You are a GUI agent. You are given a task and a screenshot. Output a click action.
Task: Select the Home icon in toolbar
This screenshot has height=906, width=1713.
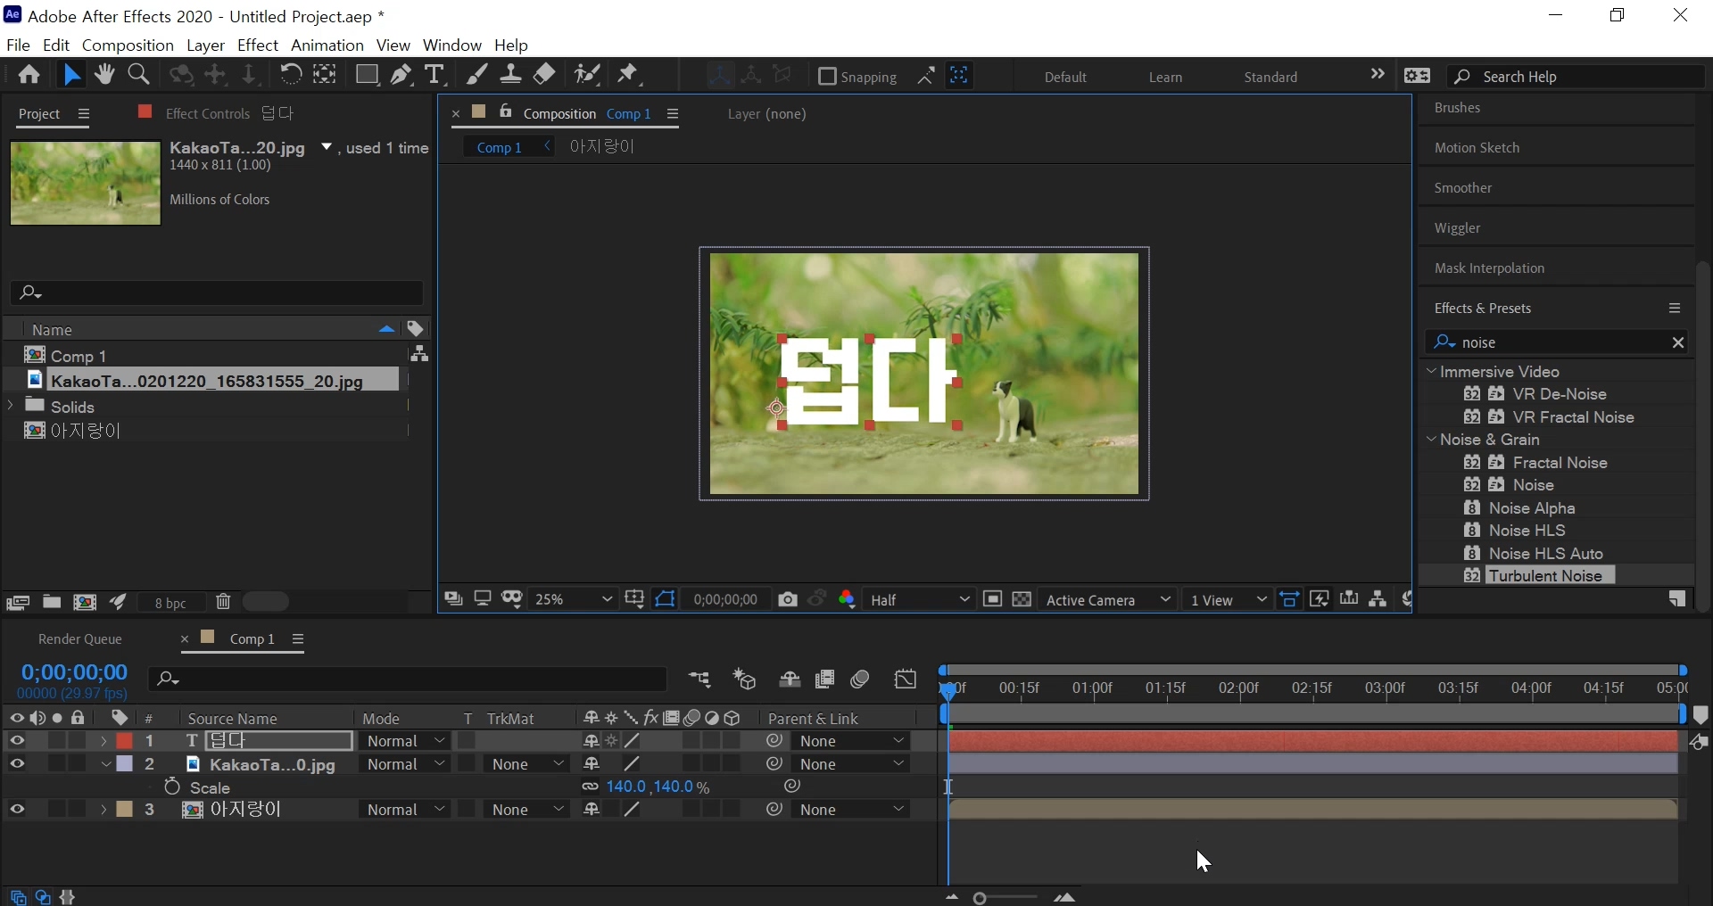point(29,75)
